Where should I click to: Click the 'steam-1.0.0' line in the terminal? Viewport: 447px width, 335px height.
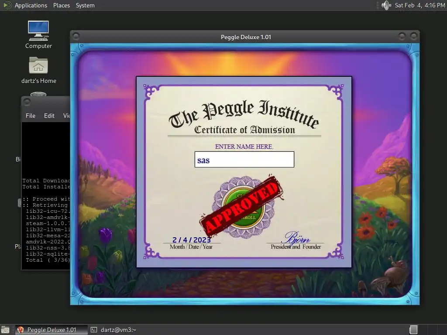tap(48, 223)
